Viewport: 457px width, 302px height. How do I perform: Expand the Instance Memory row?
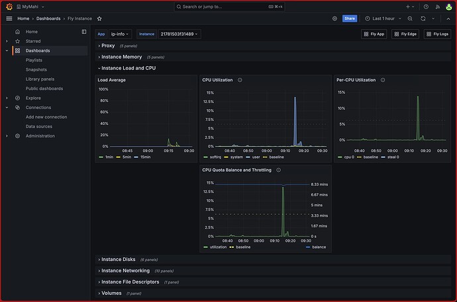click(x=121, y=57)
